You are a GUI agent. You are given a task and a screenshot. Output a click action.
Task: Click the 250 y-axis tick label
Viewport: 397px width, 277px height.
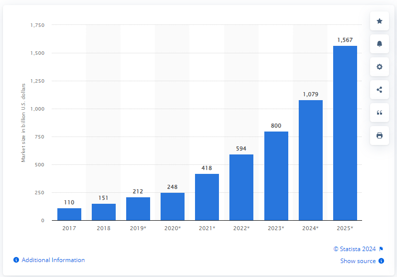tap(39, 192)
